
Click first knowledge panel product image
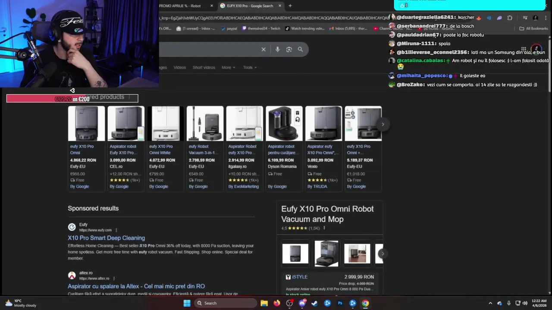295,253
